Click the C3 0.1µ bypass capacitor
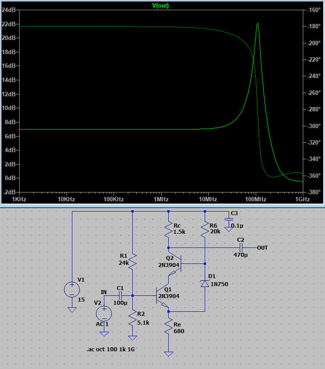The height and width of the screenshot is (369, 325). (229, 219)
